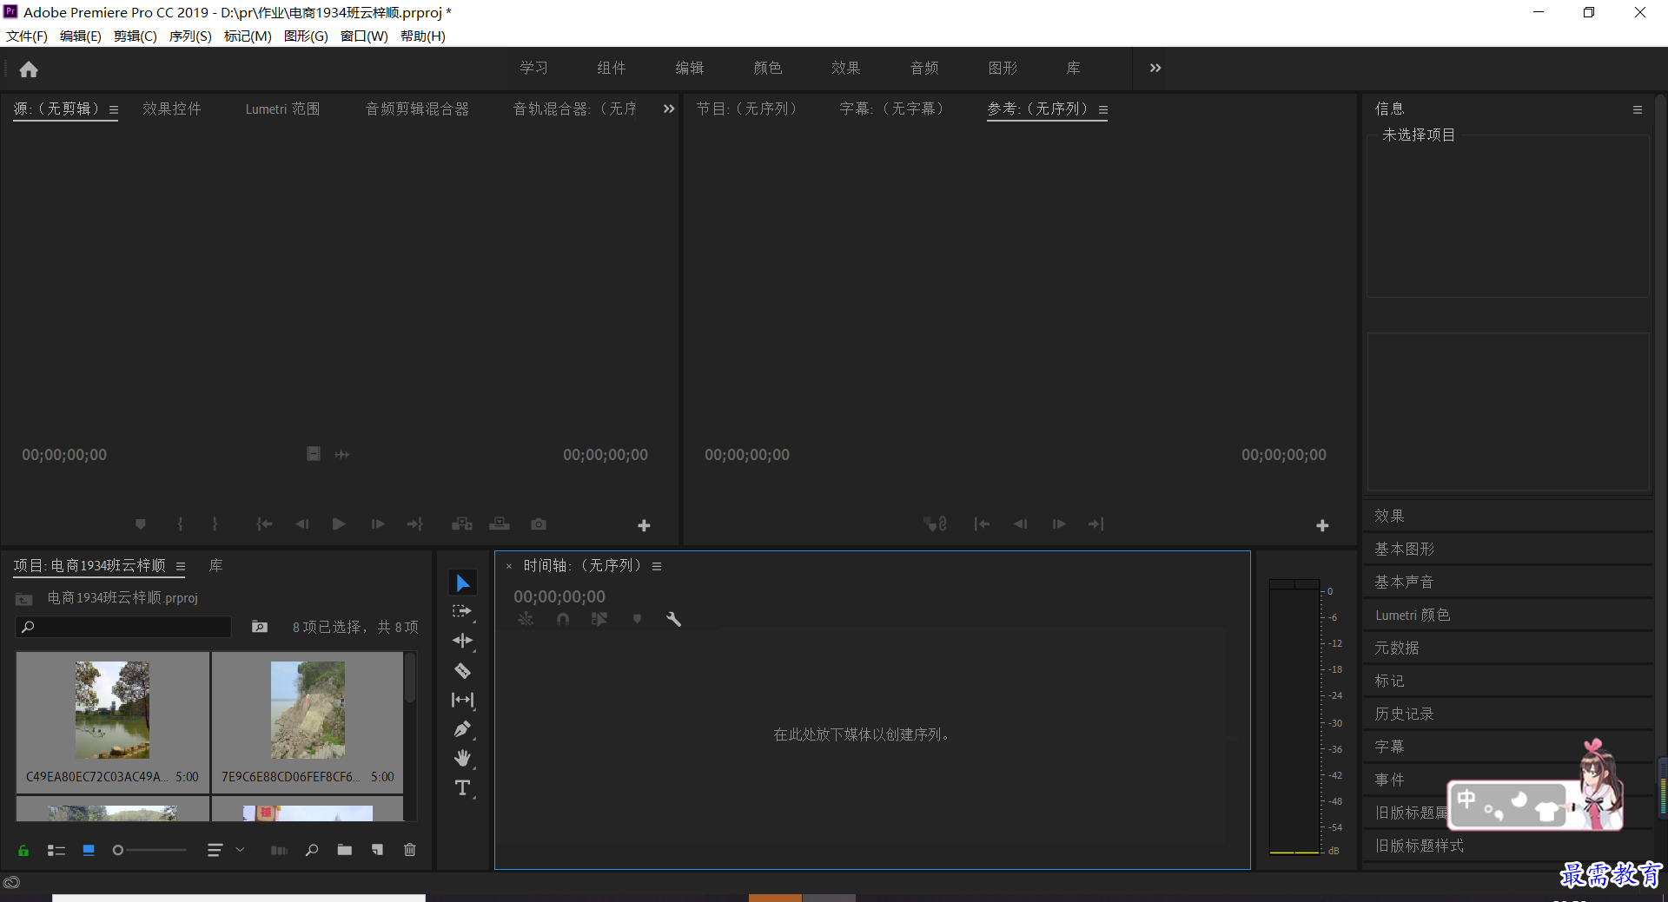Open reference monitor panel menu
This screenshot has height=902, width=1668.
click(x=1103, y=110)
